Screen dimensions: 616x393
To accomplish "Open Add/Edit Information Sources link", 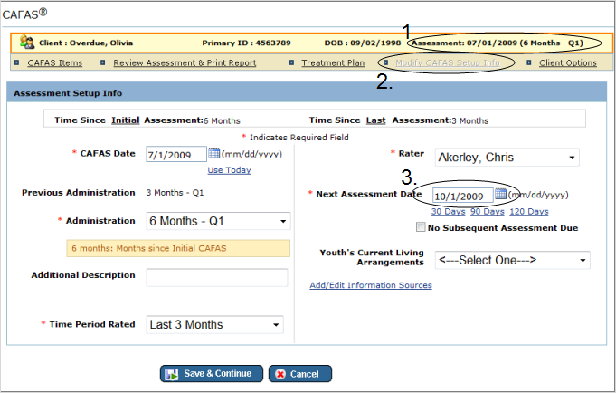I will coord(371,285).
